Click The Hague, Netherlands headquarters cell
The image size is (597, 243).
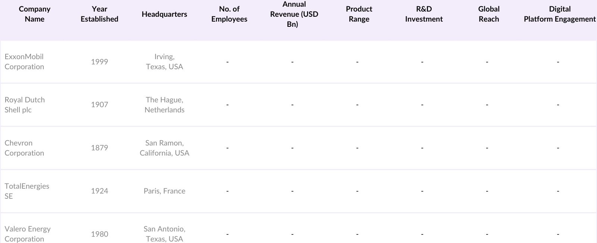pyautogui.click(x=165, y=105)
